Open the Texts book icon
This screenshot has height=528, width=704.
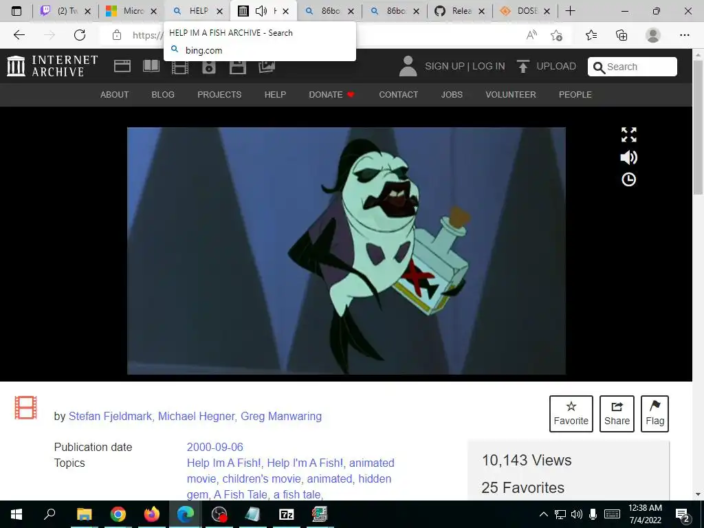151,66
